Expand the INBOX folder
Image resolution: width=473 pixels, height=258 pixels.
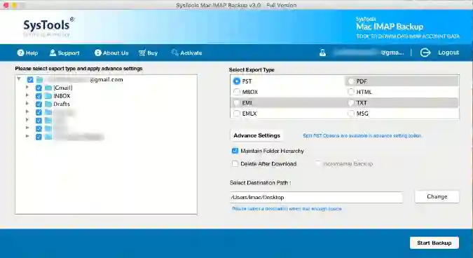[27, 95]
